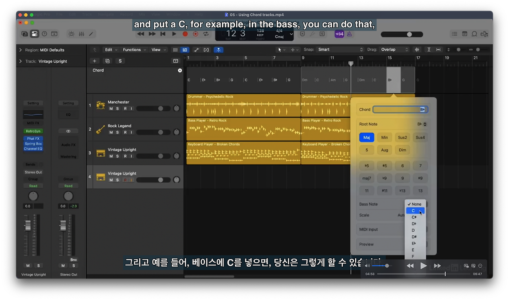Viewport: 509px width, 300px height.
Task: Open the Snap Smart dropdown
Action: pos(340,50)
